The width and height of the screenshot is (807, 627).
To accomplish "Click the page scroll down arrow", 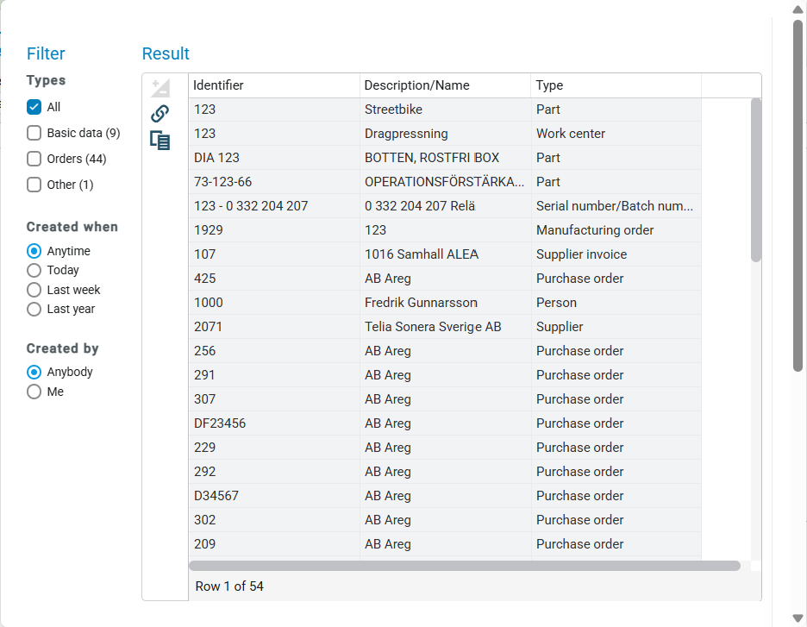I will [x=798, y=618].
